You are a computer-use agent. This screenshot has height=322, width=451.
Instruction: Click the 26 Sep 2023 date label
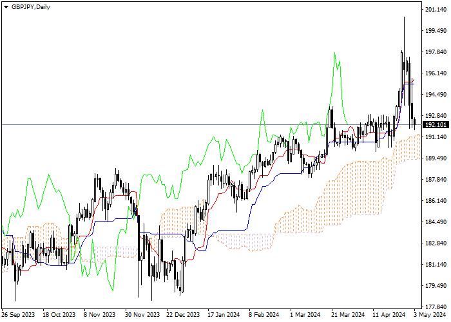[x=18, y=315]
